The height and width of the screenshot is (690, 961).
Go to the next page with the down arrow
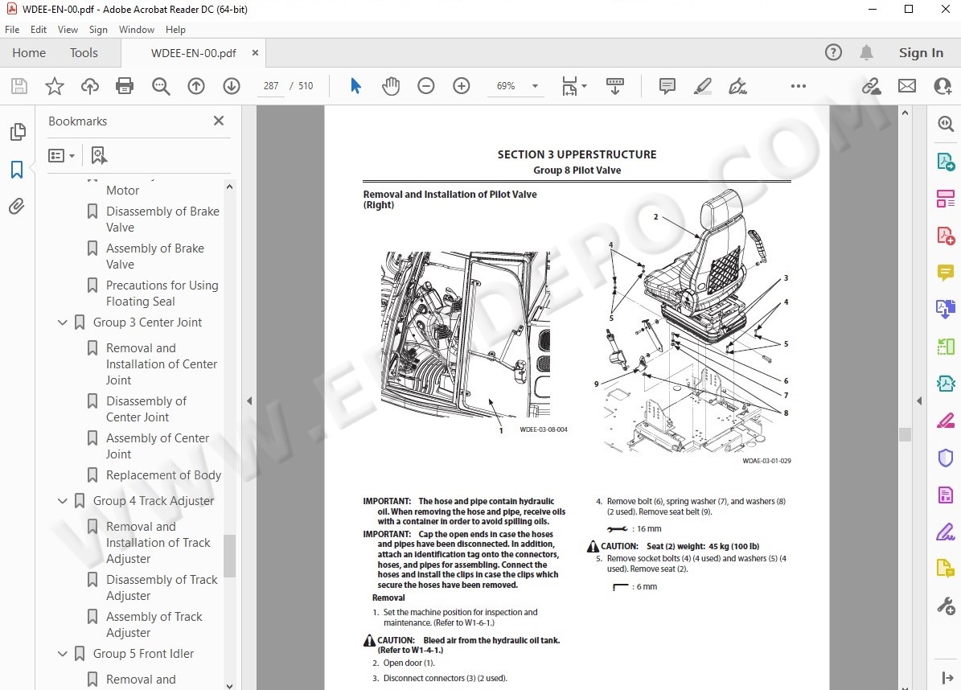[x=232, y=86]
